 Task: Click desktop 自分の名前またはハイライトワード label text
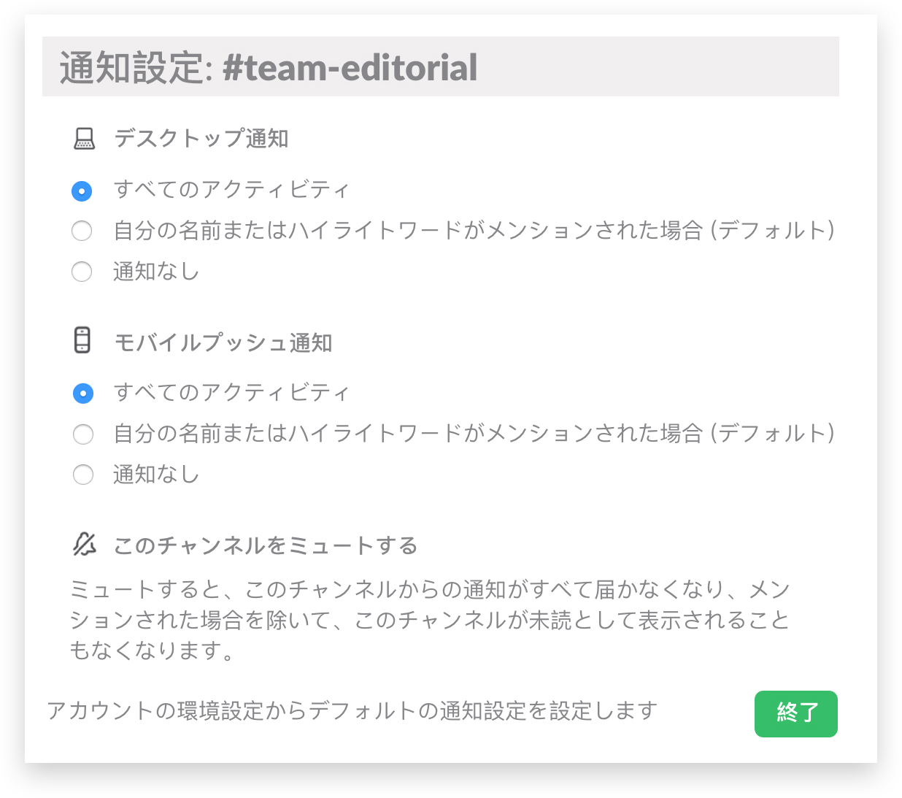click(474, 230)
